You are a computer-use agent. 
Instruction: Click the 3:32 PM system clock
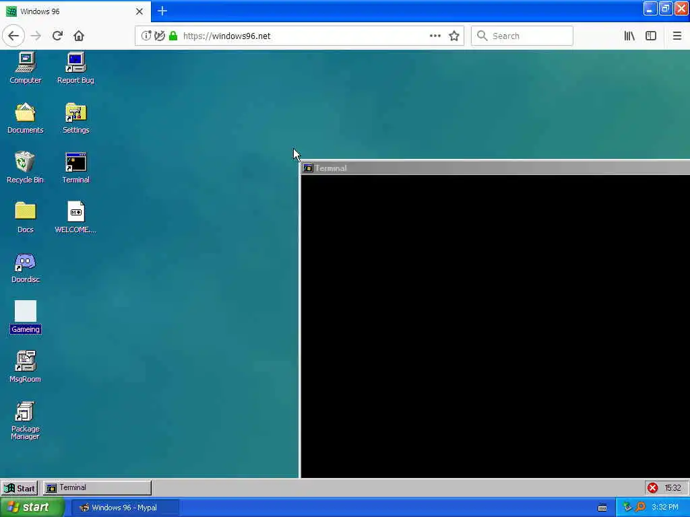[665, 508]
